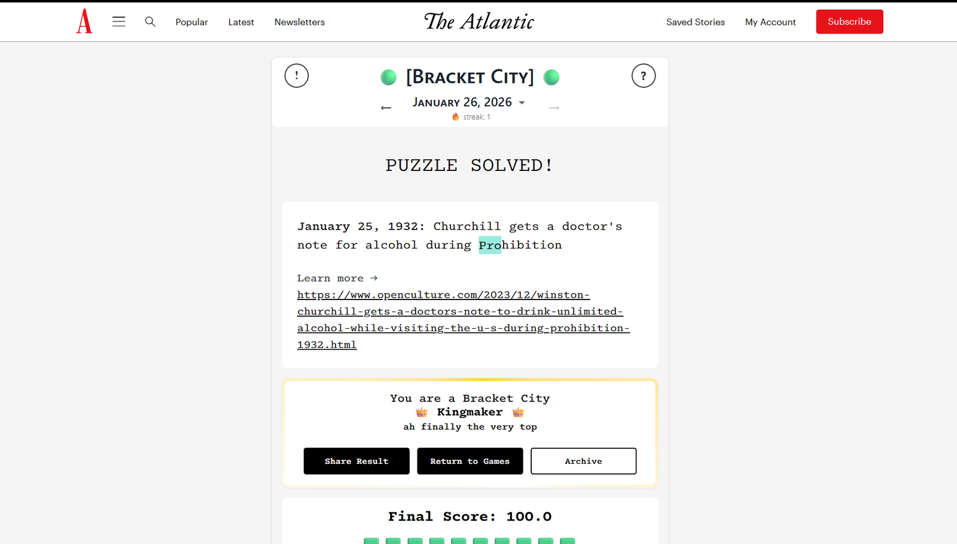Click Return to Games button
Screen dimensions: 957x544
[470, 461]
